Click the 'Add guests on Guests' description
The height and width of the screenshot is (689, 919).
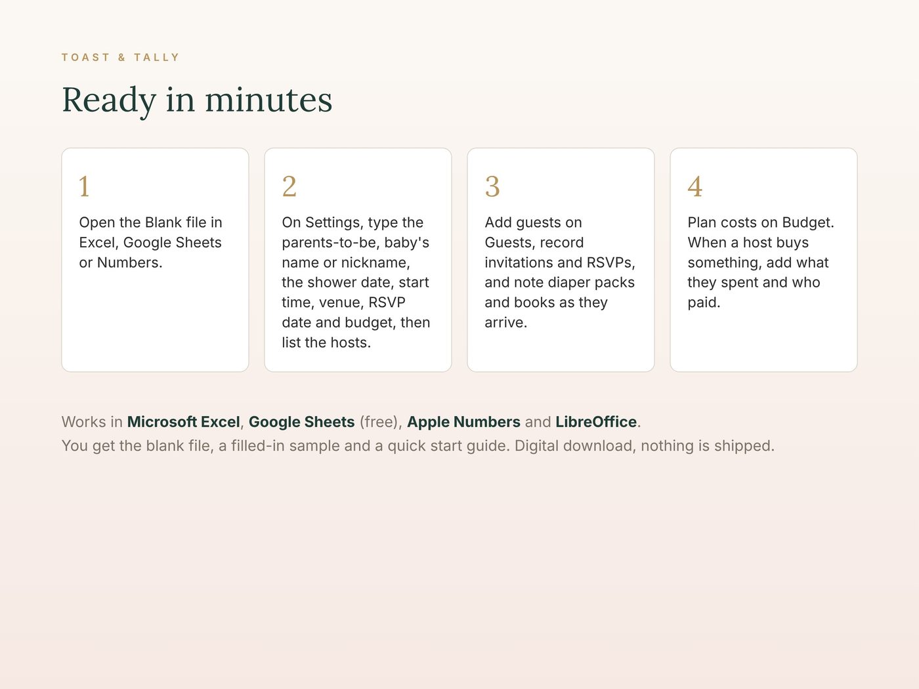[x=560, y=272]
